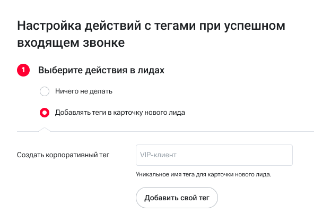Click the "Добавлять теги в карточку нового лида" label
Viewport: 331px width, 221px height.
pos(120,113)
